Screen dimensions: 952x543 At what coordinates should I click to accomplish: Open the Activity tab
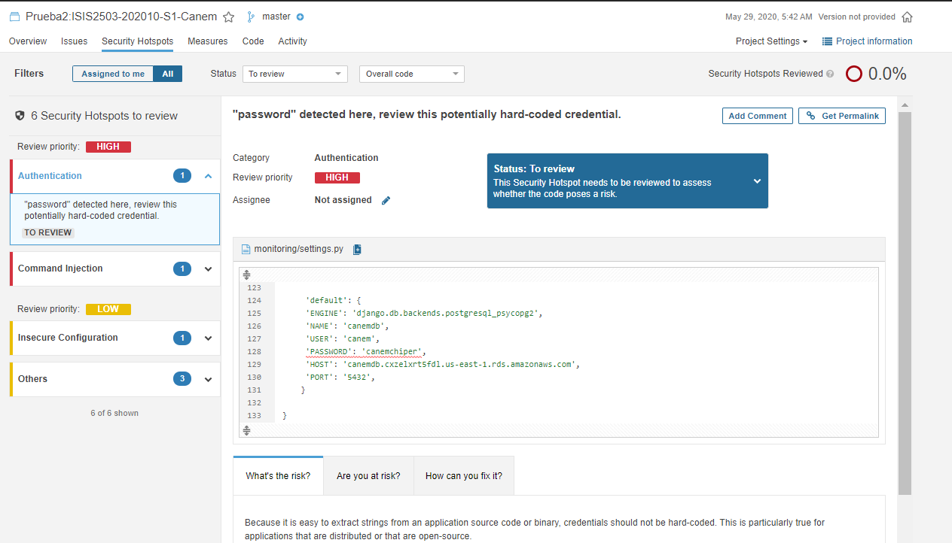click(x=292, y=41)
